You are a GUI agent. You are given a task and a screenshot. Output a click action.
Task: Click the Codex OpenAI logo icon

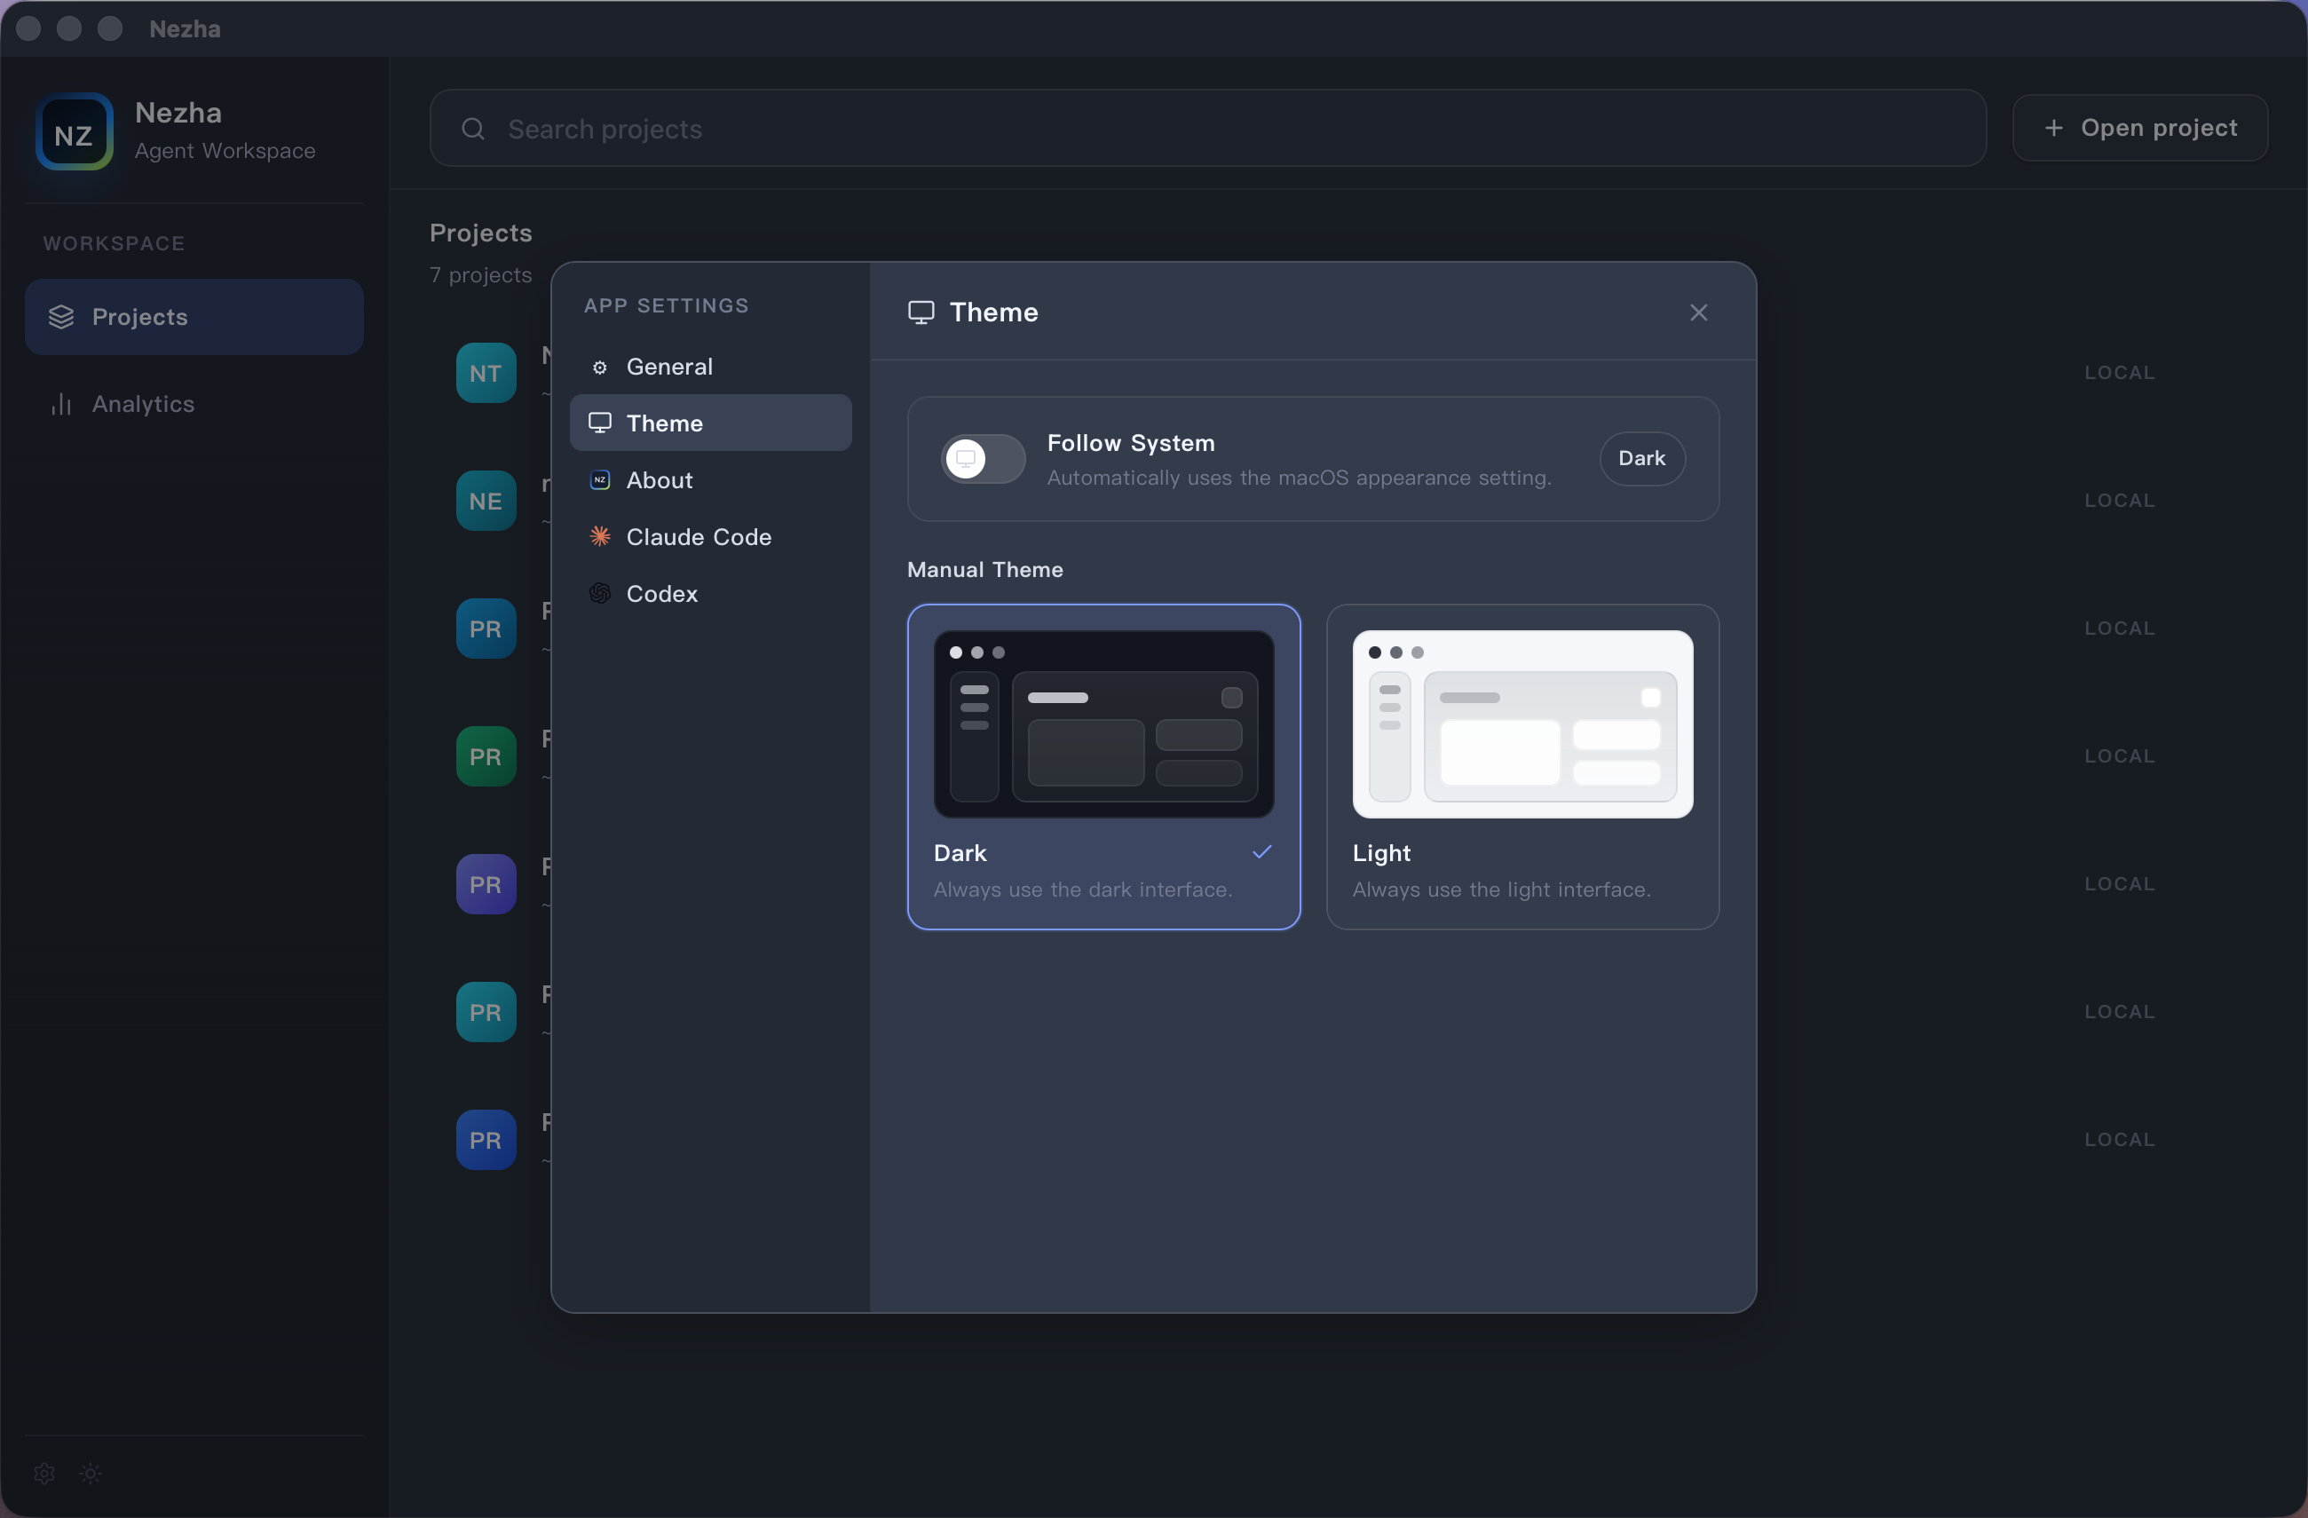[x=600, y=594]
